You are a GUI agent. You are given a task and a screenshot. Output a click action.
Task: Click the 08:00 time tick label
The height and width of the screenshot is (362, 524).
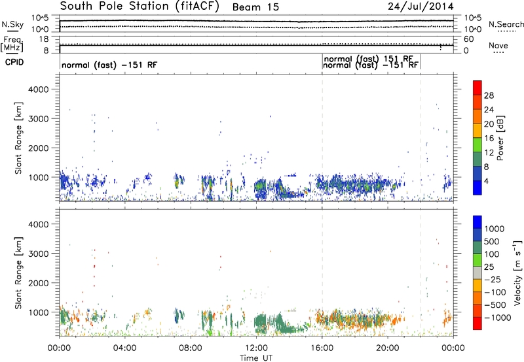[x=190, y=348]
